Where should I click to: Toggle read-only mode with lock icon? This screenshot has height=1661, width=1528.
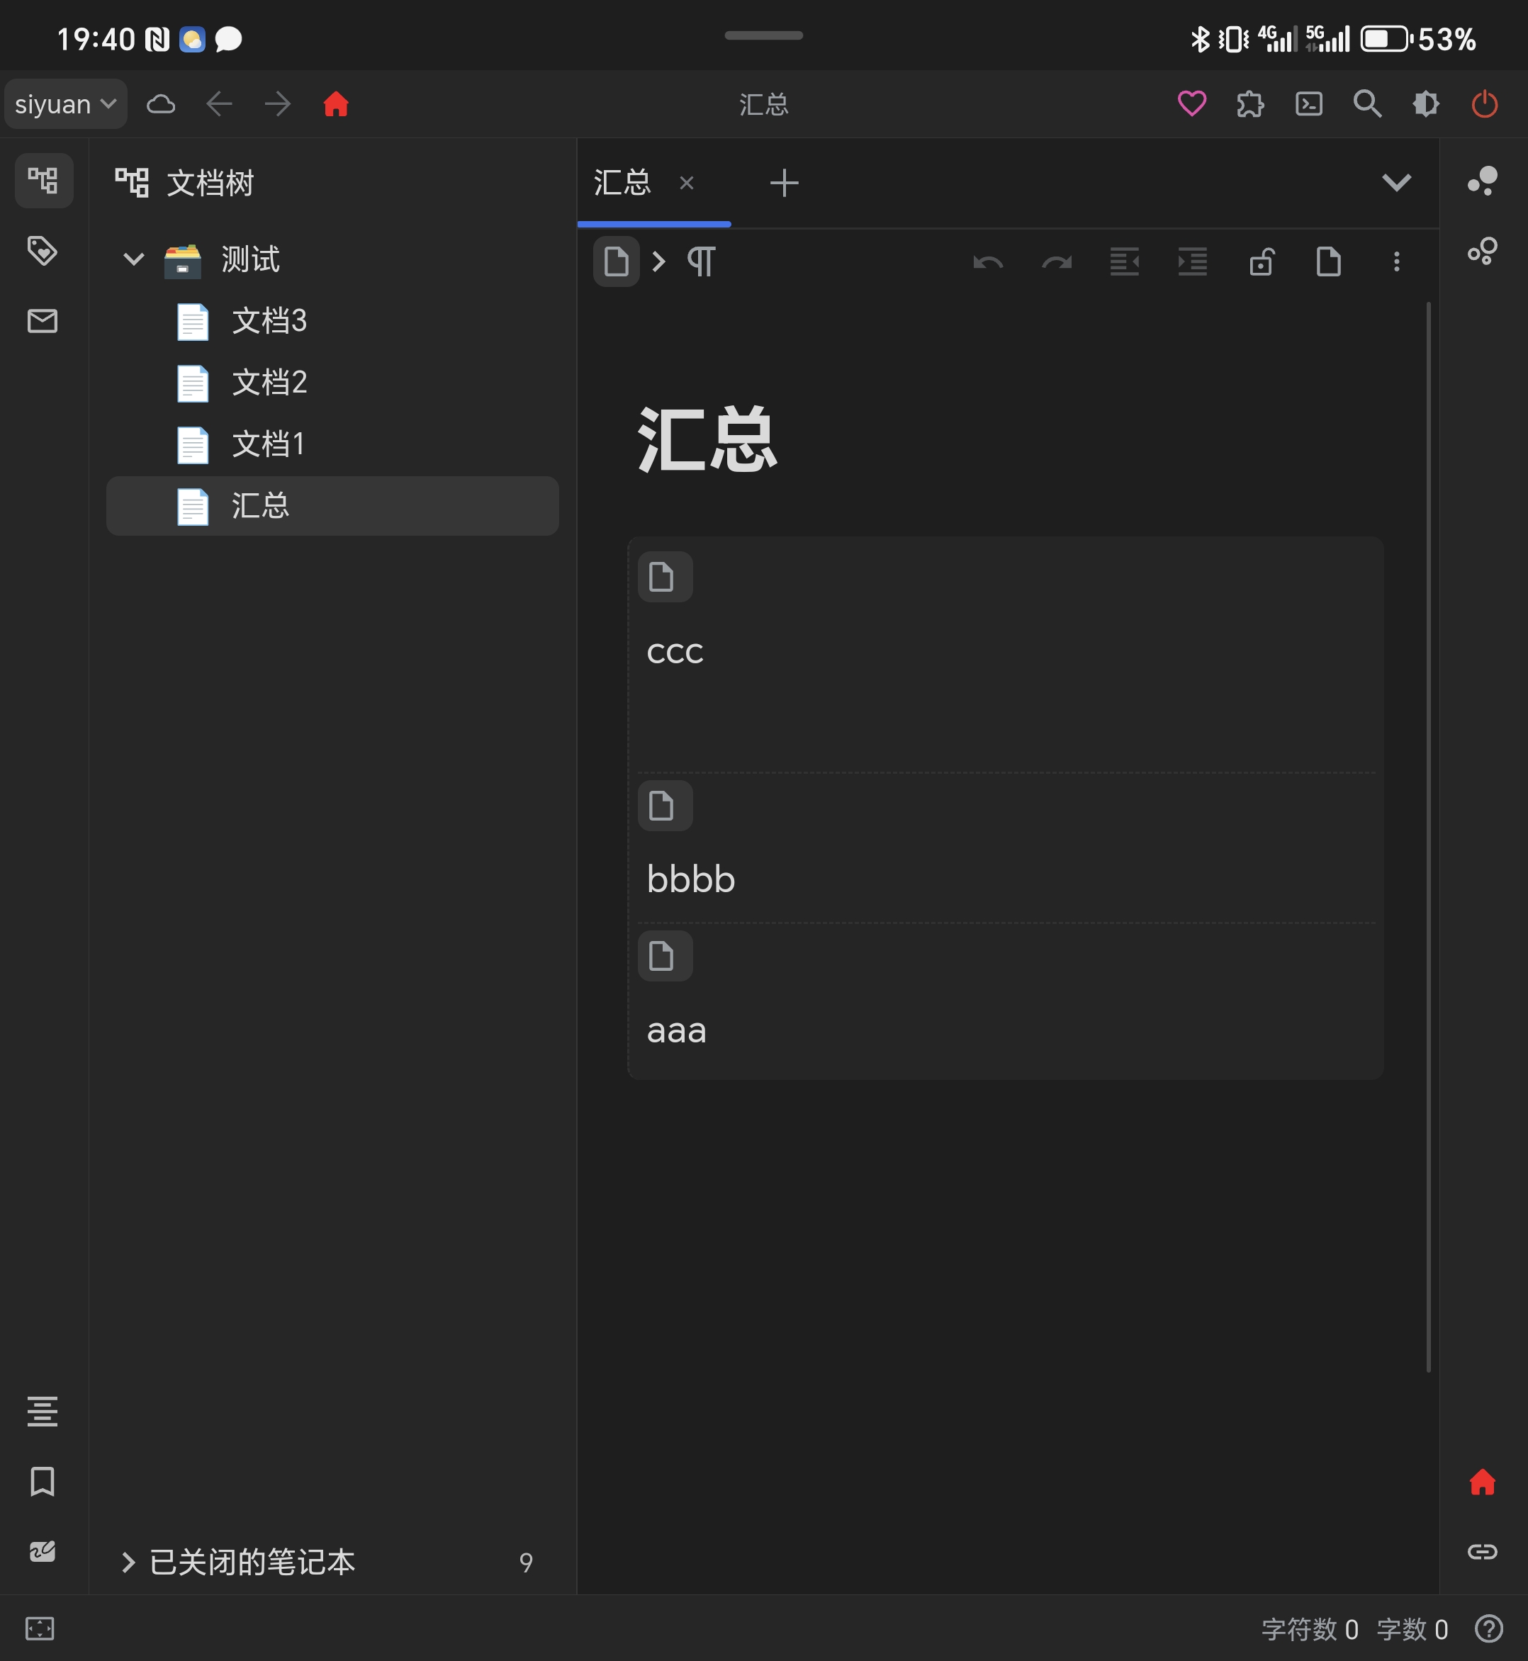click(1260, 262)
